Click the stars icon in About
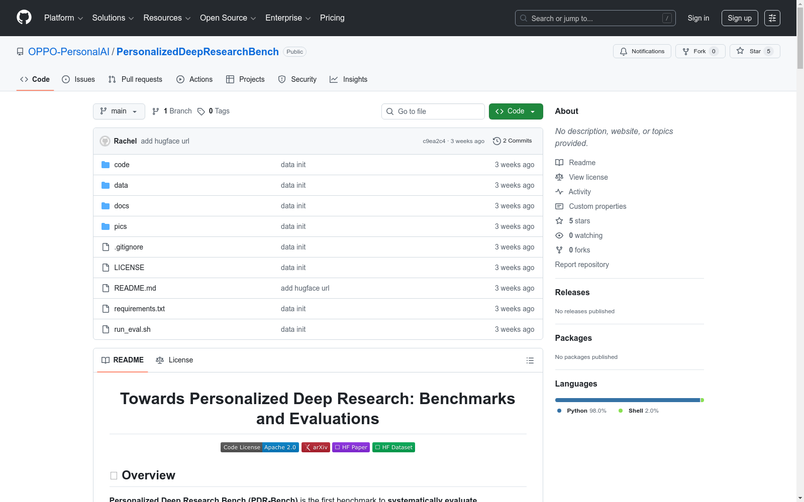Screen dimensions: 804x502 (559, 221)
